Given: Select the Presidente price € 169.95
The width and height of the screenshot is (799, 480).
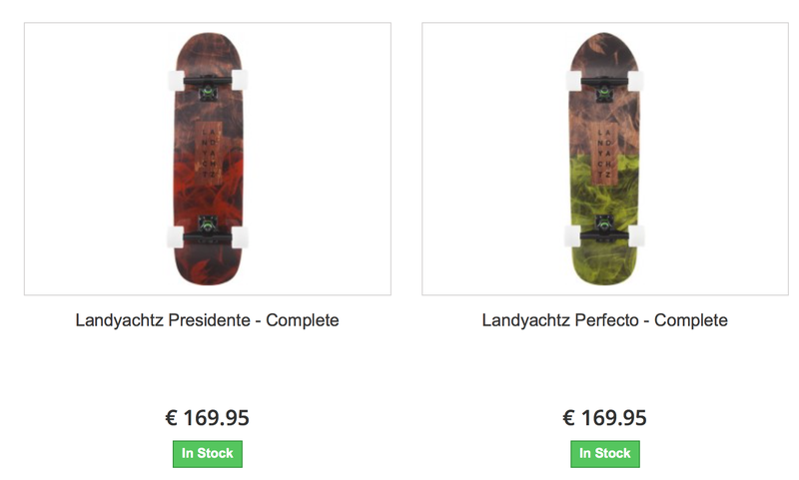Looking at the screenshot, I should point(208,418).
